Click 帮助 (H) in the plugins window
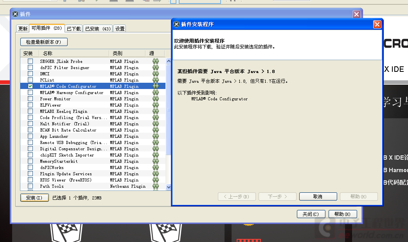The height and width of the screenshot is (242, 408). click(x=343, y=214)
